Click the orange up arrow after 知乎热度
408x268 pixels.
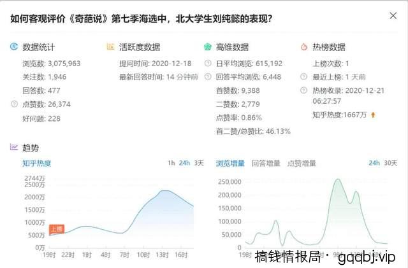click(373, 115)
